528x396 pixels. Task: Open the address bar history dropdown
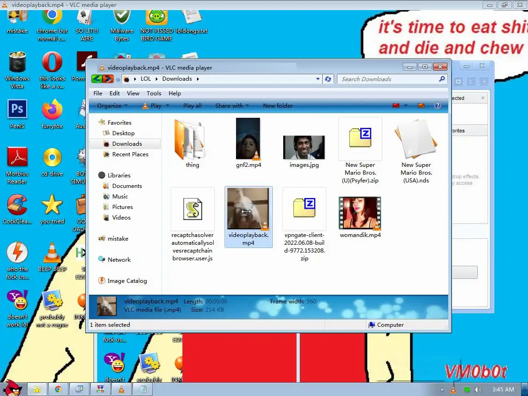318,79
